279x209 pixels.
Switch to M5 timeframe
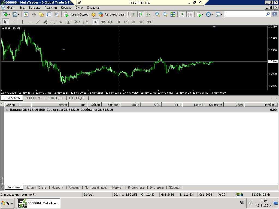95,22
